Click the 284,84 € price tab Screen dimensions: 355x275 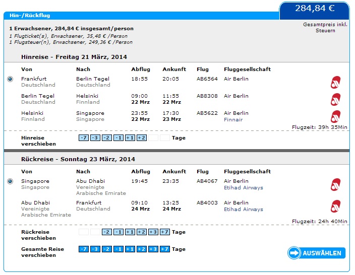[x=315, y=11]
